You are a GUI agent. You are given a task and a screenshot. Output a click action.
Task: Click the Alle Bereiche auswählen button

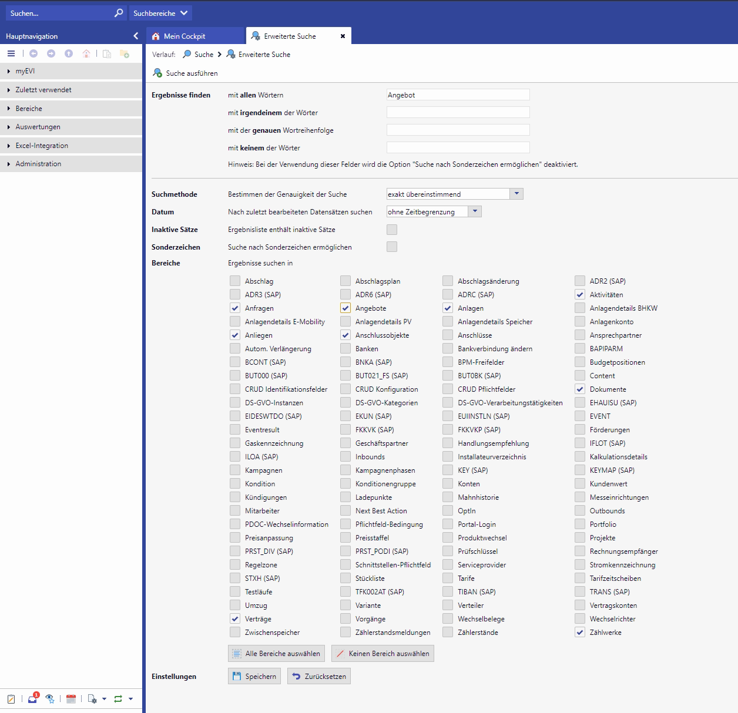pos(276,654)
